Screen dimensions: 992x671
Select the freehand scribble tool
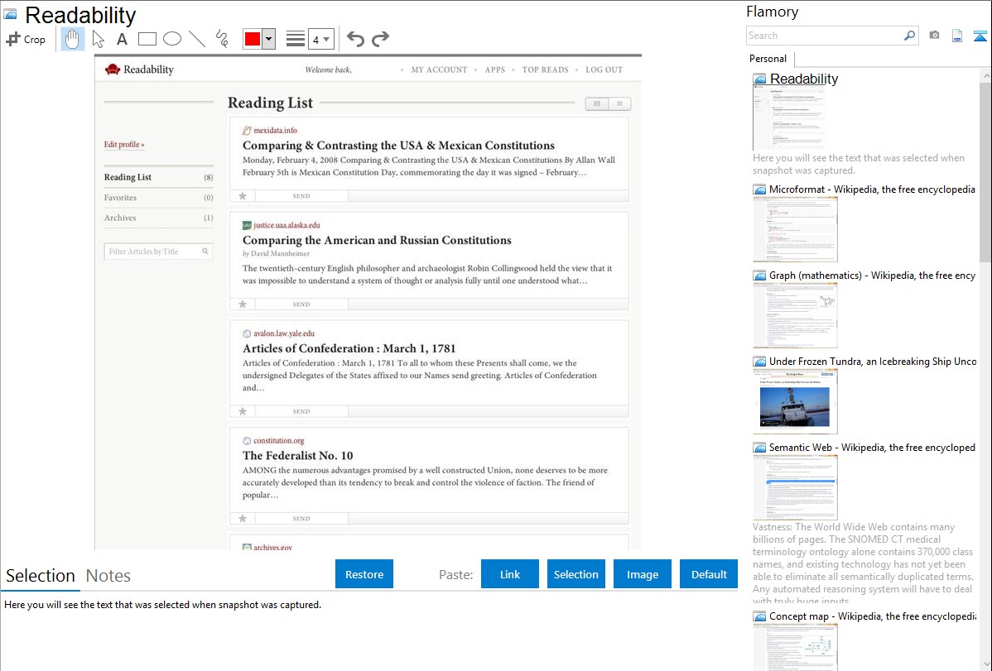point(222,39)
